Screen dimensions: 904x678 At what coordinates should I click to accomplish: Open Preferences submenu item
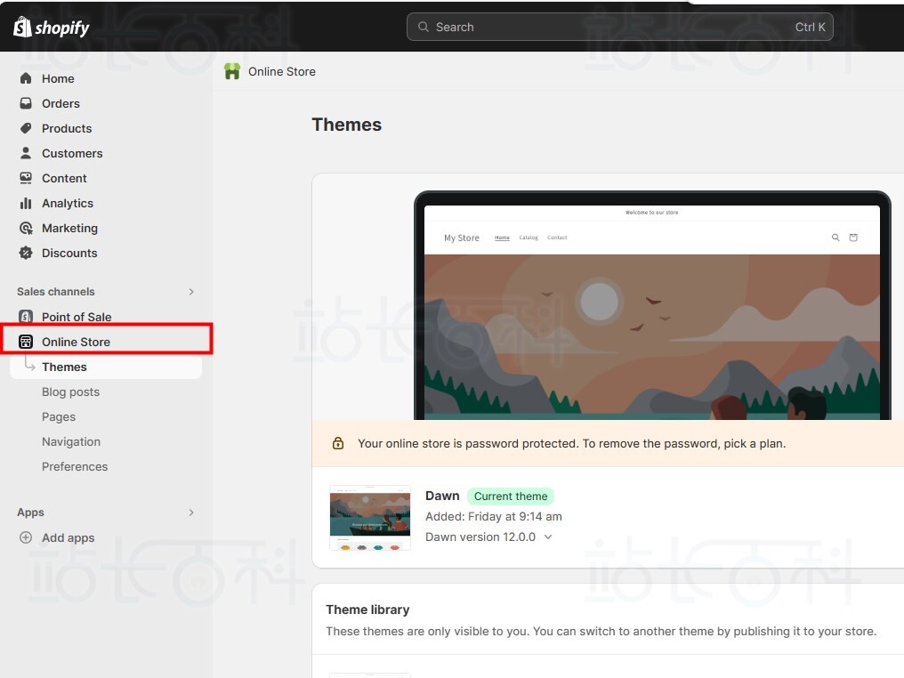pyautogui.click(x=75, y=466)
